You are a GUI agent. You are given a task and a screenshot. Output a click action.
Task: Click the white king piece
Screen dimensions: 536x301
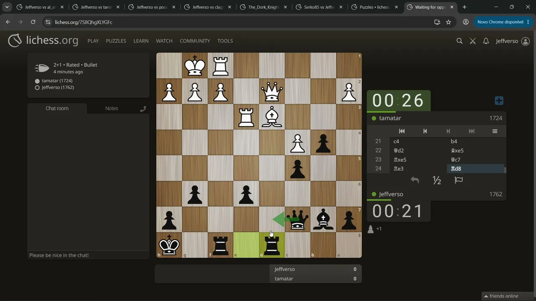[x=195, y=66]
